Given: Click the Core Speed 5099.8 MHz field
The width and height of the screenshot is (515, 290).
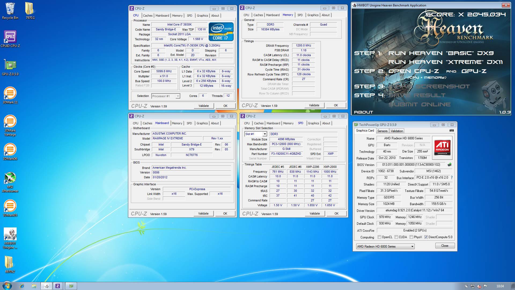Looking at the screenshot, I should (164, 71).
